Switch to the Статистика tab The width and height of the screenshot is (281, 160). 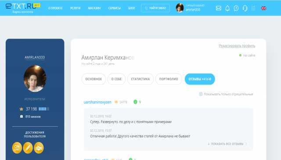pyautogui.click(x=140, y=79)
